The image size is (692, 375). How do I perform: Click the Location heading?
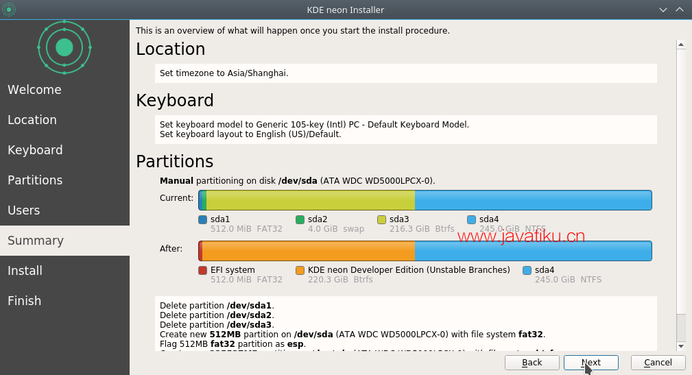point(170,49)
